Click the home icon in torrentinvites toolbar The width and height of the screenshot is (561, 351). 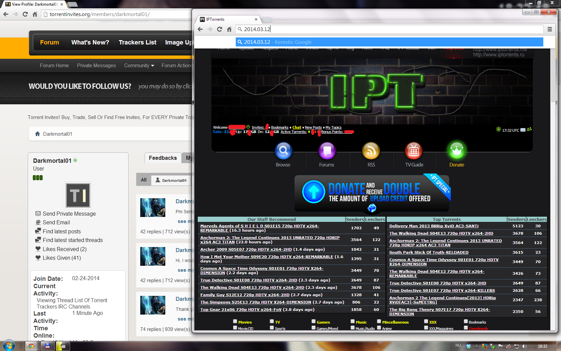click(35, 14)
